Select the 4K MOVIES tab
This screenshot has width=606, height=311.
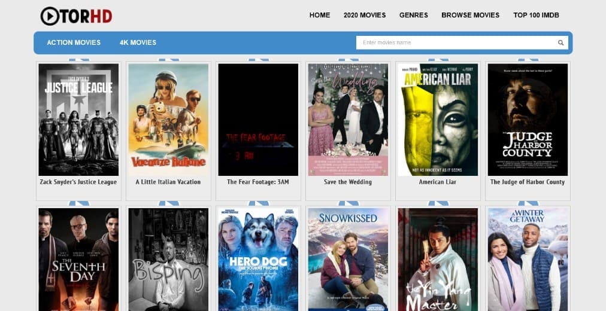tap(138, 42)
